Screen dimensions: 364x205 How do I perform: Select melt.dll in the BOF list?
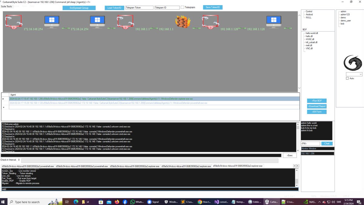309,45
